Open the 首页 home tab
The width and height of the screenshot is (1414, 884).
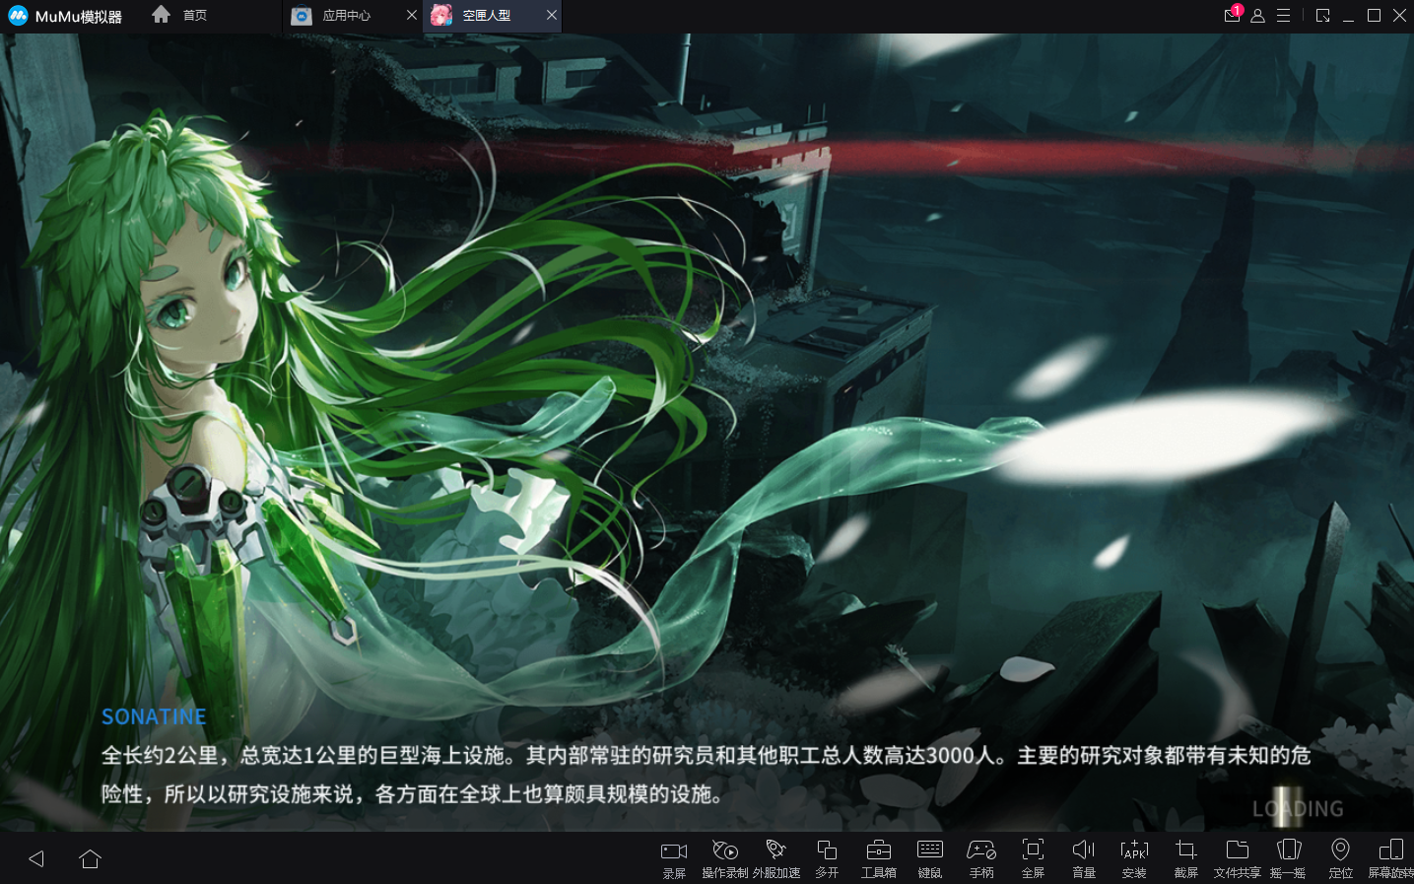tap(179, 15)
